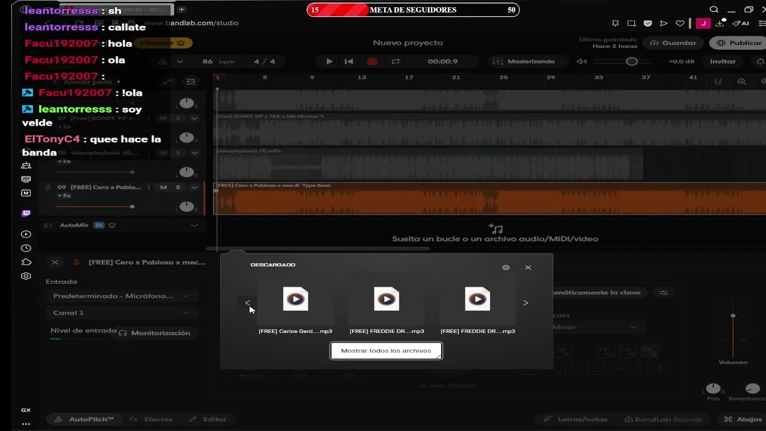
Task: Skip back to the project start
Action: (349, 61)
